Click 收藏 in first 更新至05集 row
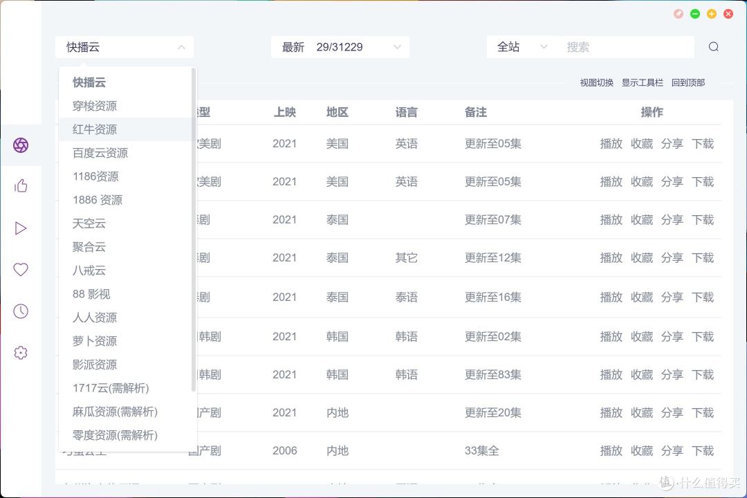The width and height of the screenshot is (747, 498). (x=642, y=143)
